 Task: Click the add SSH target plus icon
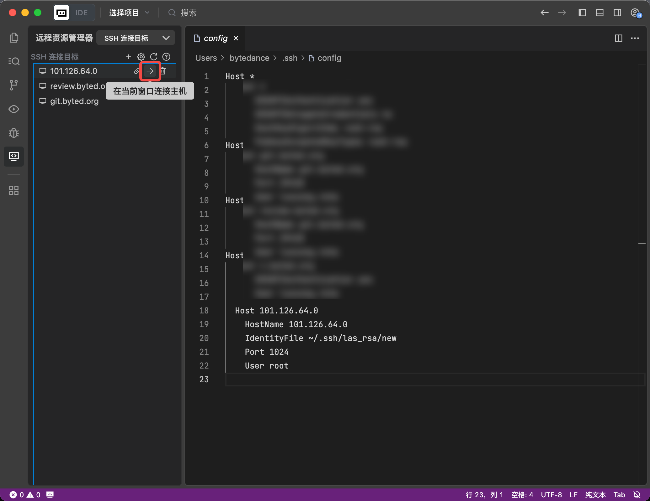pos(128,57)
